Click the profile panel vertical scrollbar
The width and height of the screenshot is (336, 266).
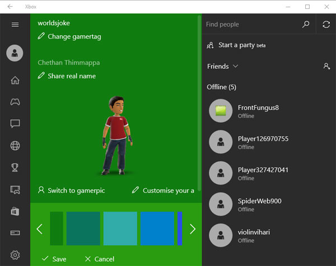pyautogui.click(x=199, y=103)
